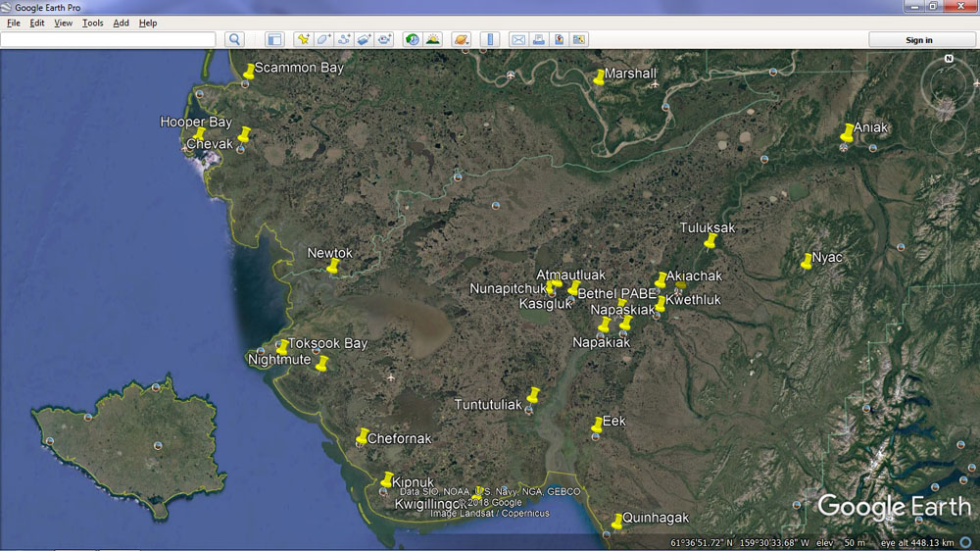Focus the search input field
Image resolution: width=980 pixels, height=551 pixels.
(108, 39)
